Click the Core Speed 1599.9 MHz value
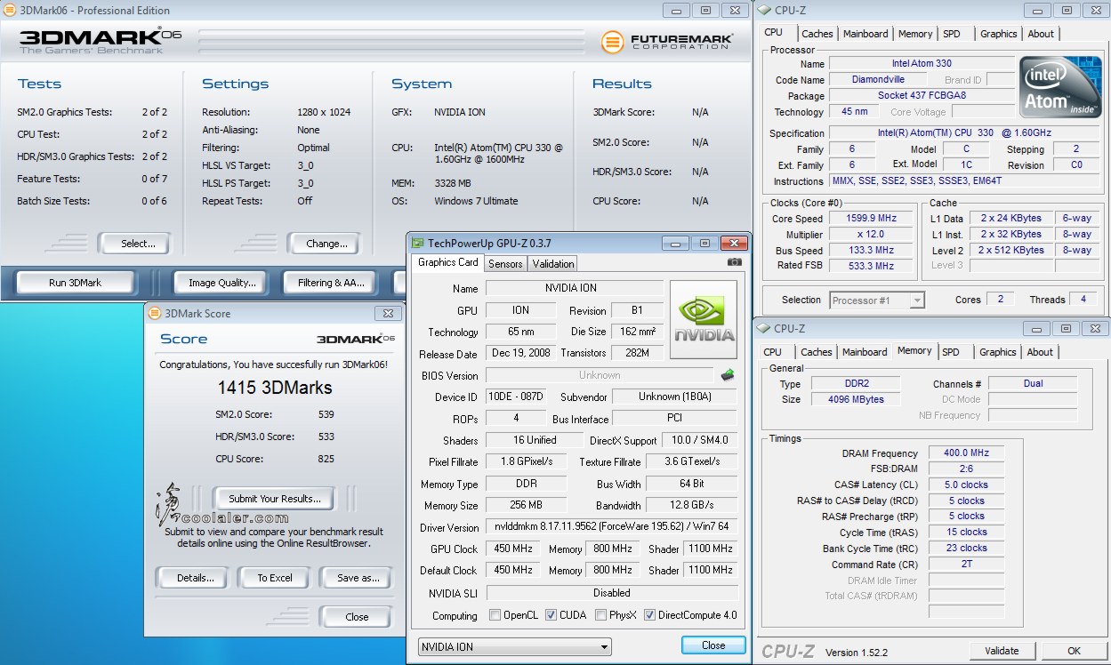 [872, 219]
